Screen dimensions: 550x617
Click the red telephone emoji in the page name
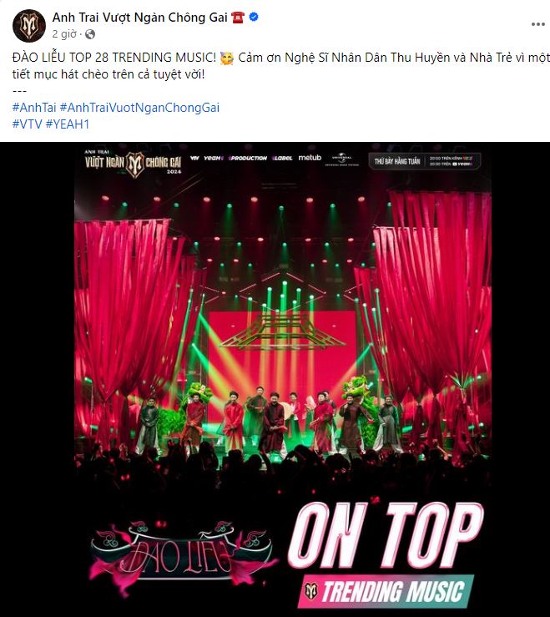pos(238,18)
